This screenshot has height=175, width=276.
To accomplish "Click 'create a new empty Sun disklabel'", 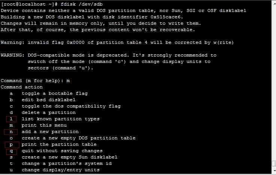I will 69,157.
